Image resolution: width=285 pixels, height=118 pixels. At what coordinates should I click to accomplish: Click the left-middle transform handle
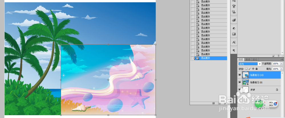pos(61,80)
